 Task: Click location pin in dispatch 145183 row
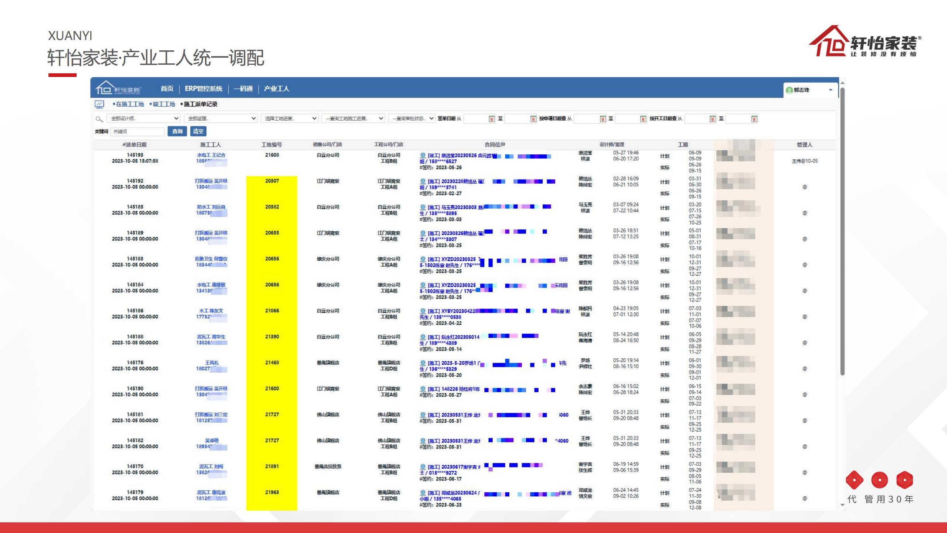pos(423,259)
